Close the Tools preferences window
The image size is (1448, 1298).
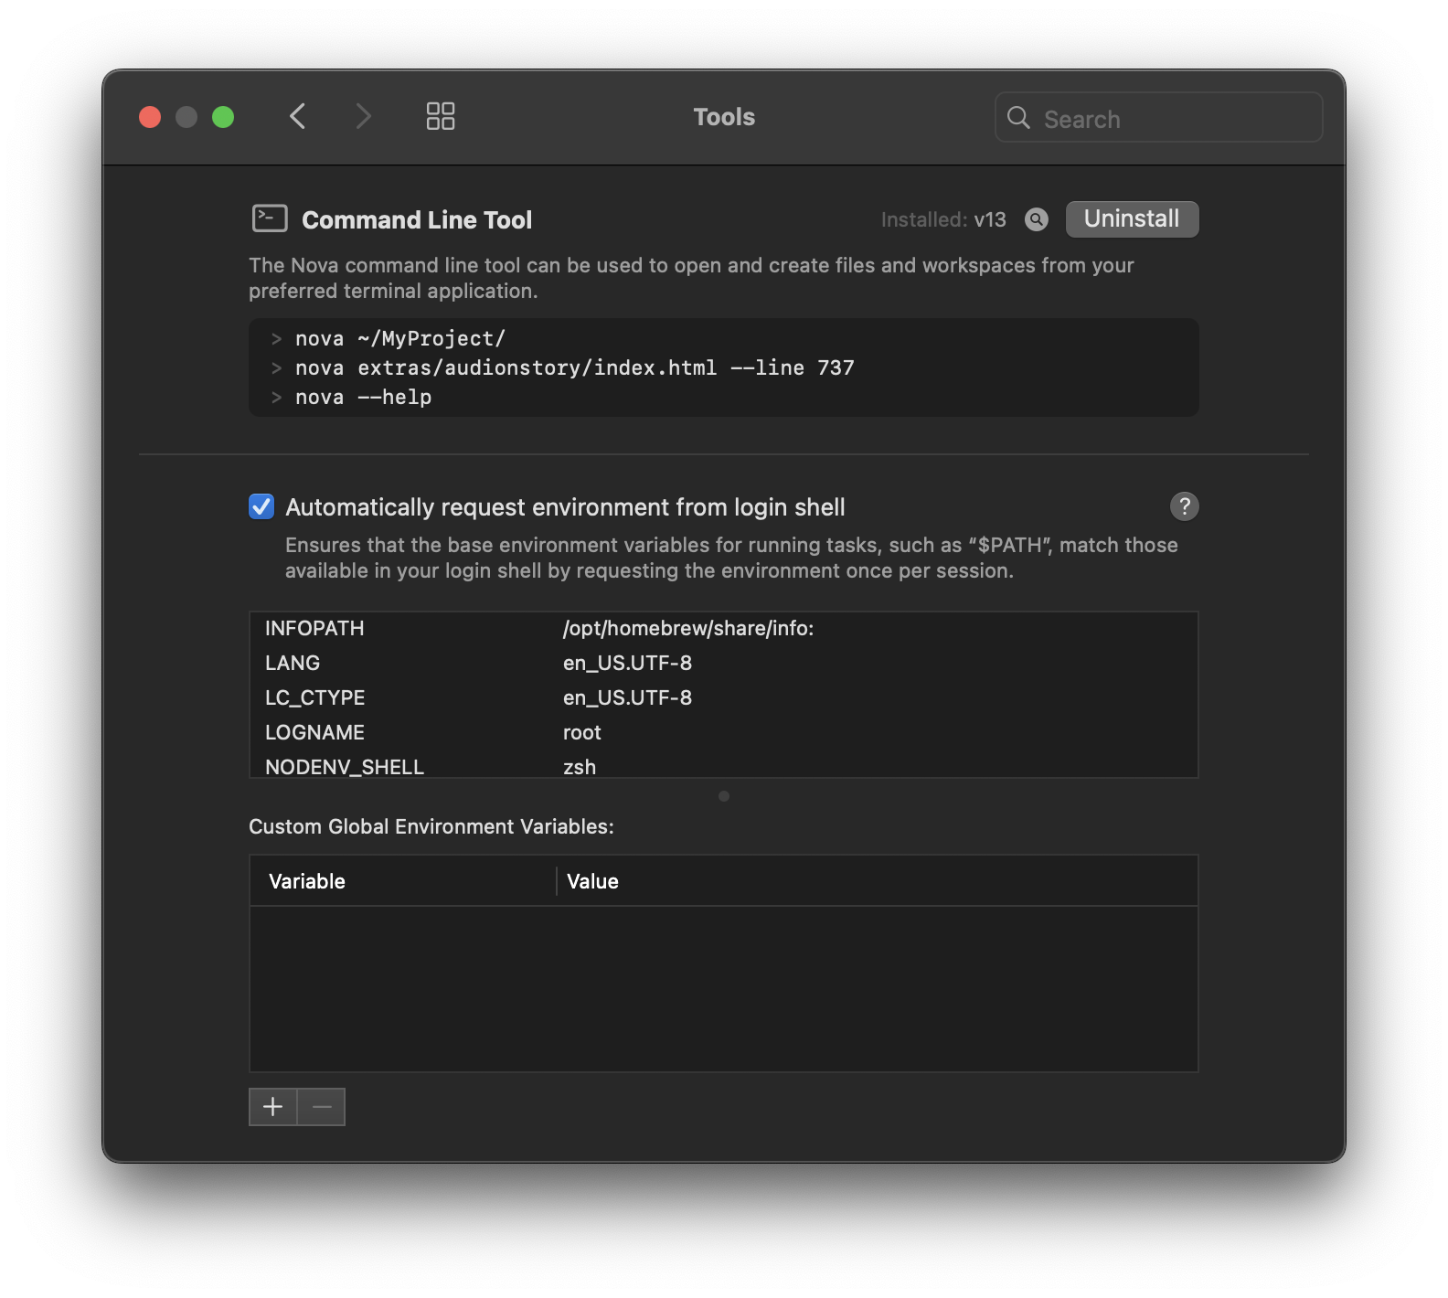click(150, 117)
